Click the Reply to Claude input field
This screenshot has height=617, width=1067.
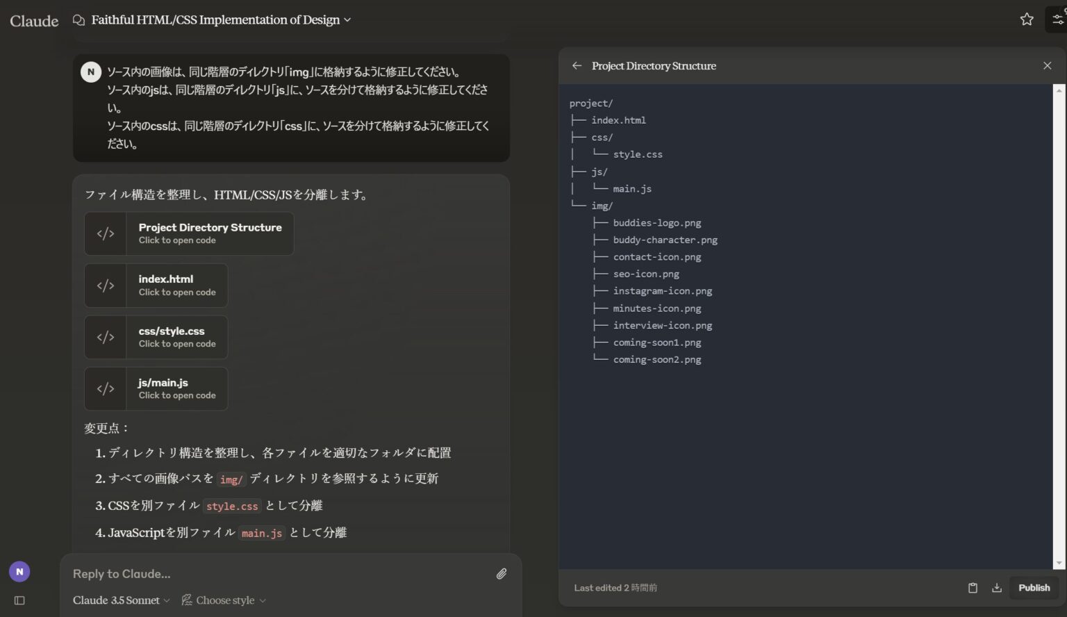(x=278, y=573)
